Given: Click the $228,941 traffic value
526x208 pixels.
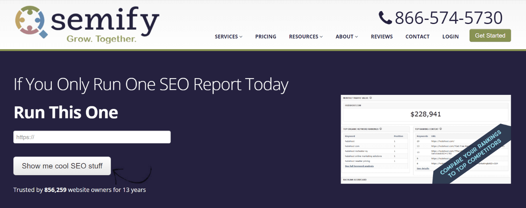Looking at the screenshot, I should coord(426,114).
